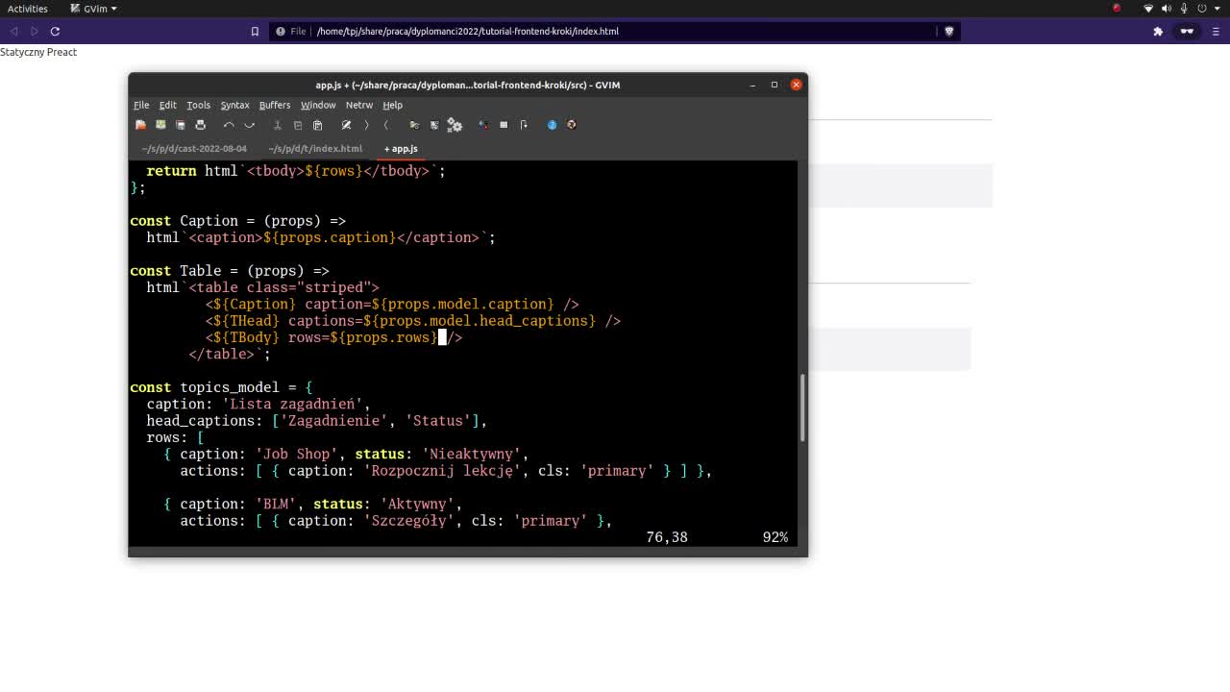Save the current file using GVim's toolbar
The height and width of the screenshot is (692, 1230).
[x=160, y=125]
